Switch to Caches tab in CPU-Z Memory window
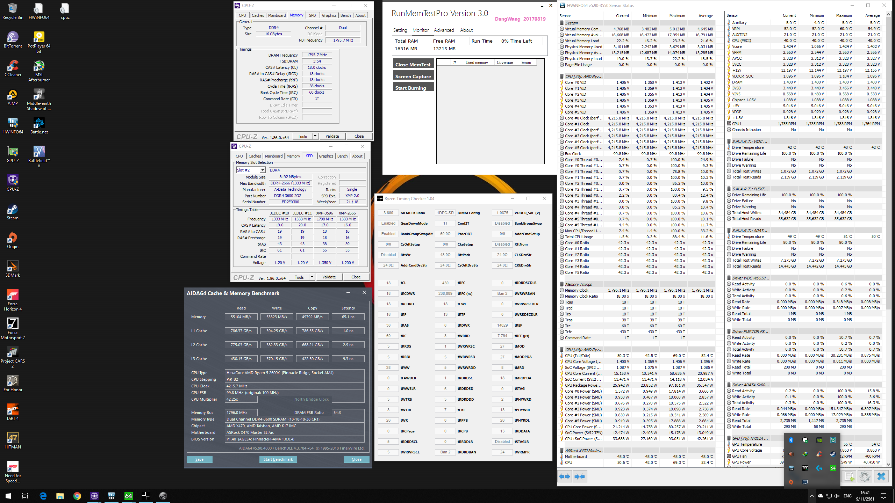The image size is (895, 503). point(258,15)
